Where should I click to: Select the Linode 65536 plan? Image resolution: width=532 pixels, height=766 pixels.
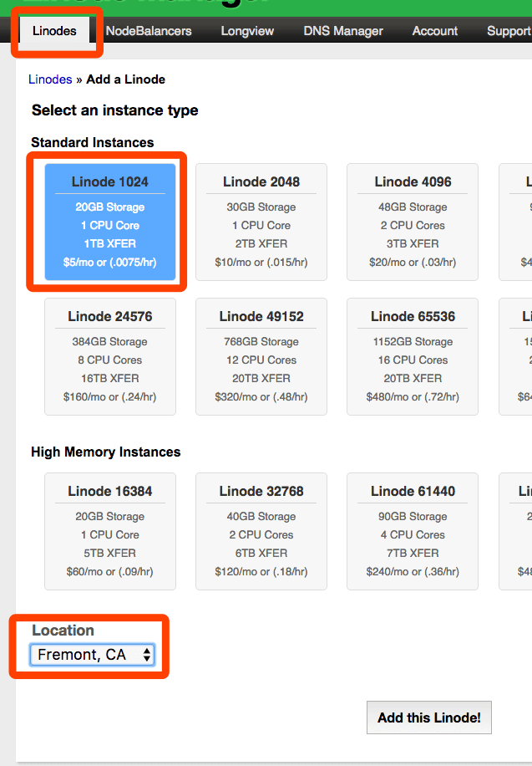(x=412, y=356)
